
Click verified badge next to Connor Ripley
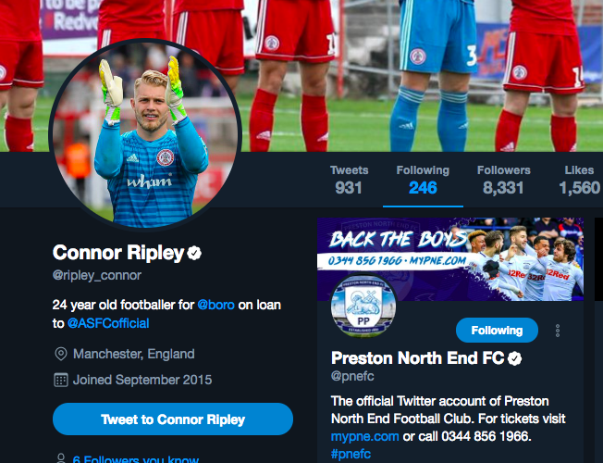[x=194, y=253]
